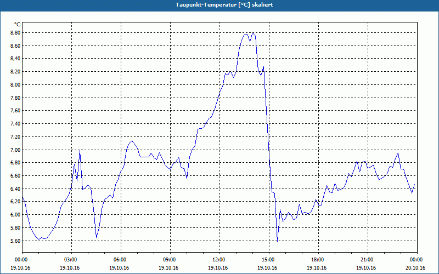Click the 03:00 time axis label
Viewport: 439px width, 274px height.
[71, 260]
